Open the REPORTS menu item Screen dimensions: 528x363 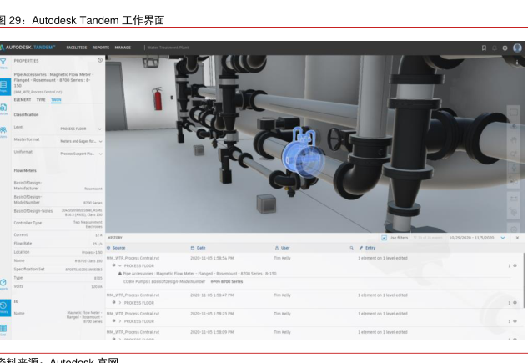pyautogui.click(x=101, y=48)
